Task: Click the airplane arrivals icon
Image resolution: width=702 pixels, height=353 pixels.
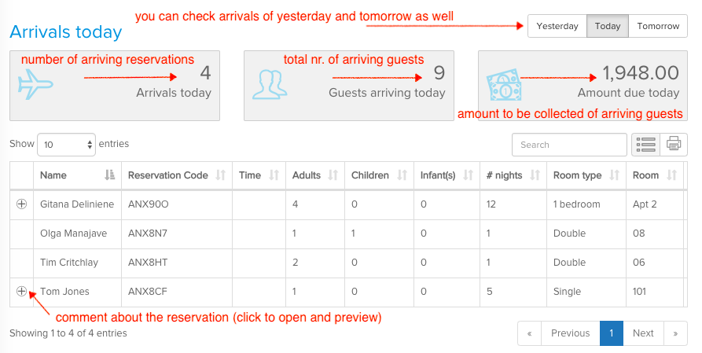Action: (x=37, y=84)
